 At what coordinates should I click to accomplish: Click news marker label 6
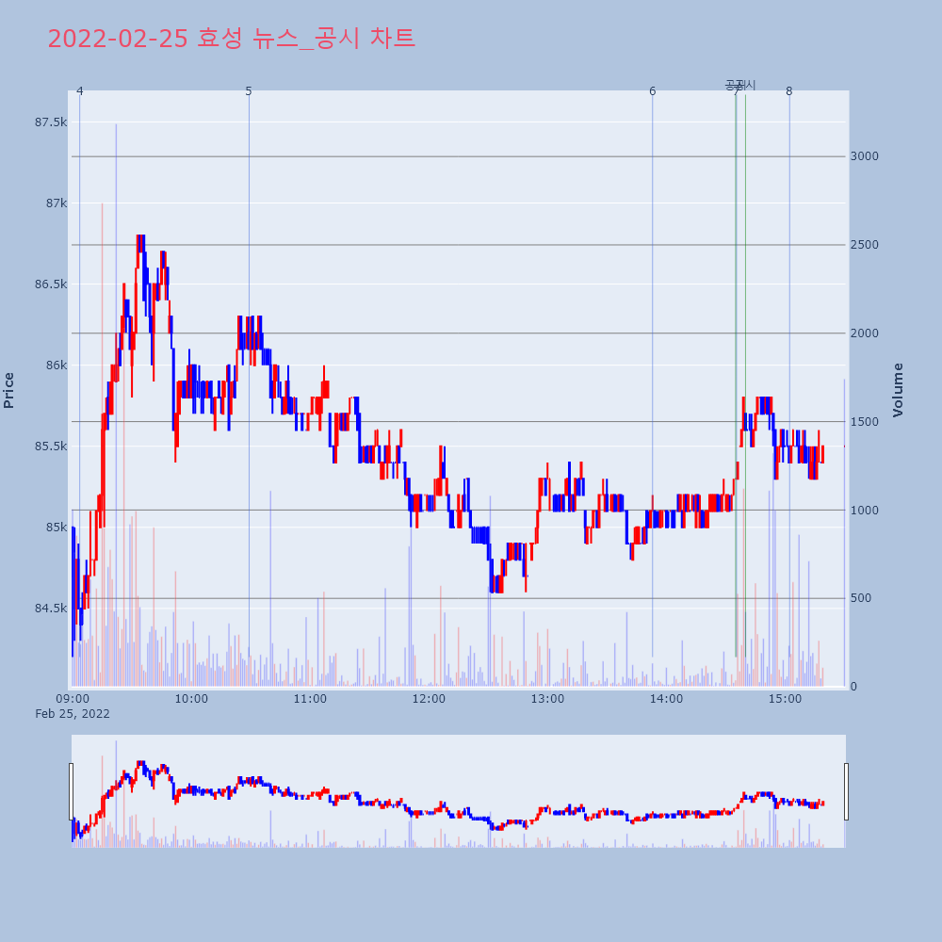(653, 91)
